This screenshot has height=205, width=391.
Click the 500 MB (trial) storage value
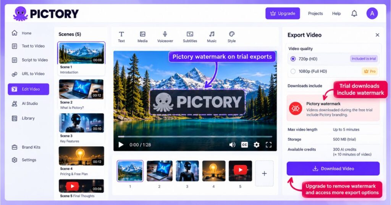344,139
